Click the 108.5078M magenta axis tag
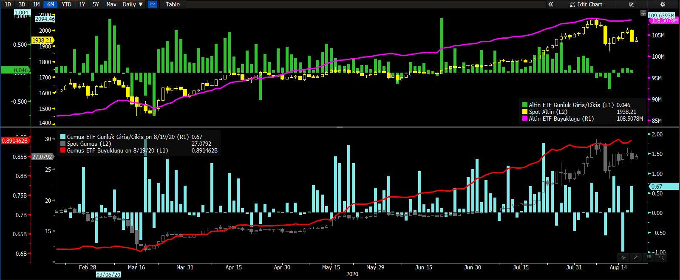This screenshot has width=680, height=280. 664,20
